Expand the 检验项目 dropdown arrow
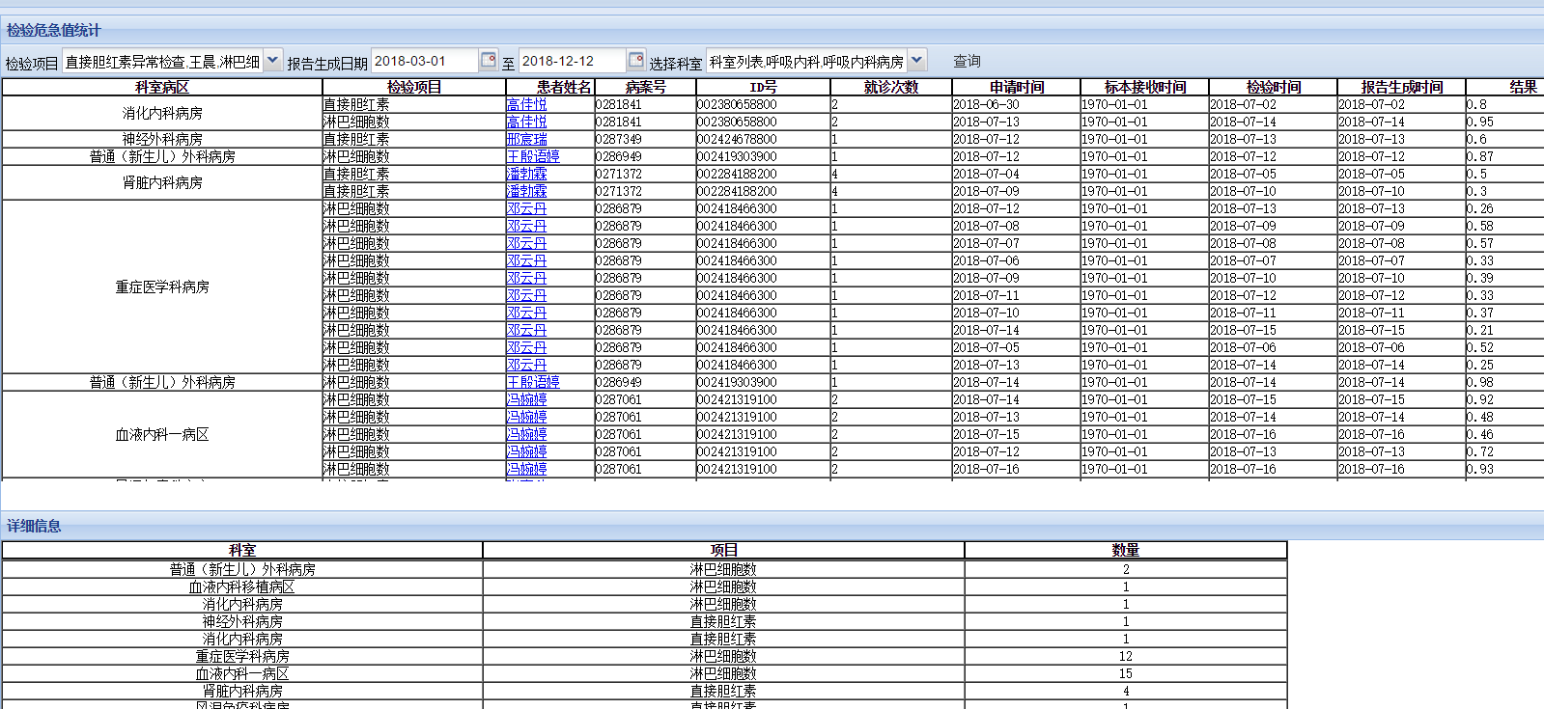 (x=273, y=61)
